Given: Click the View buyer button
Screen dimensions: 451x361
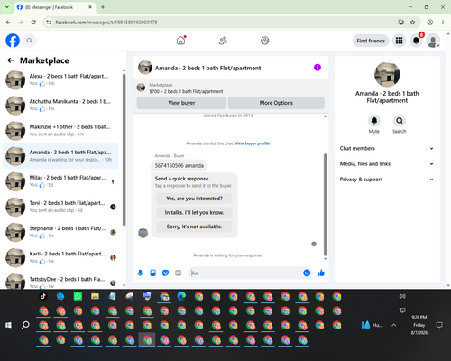Looking at the screenshot, I should click(x=181, y=103).
